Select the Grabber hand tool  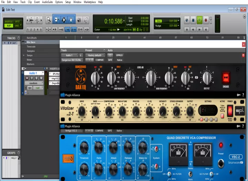pos(71,20)
